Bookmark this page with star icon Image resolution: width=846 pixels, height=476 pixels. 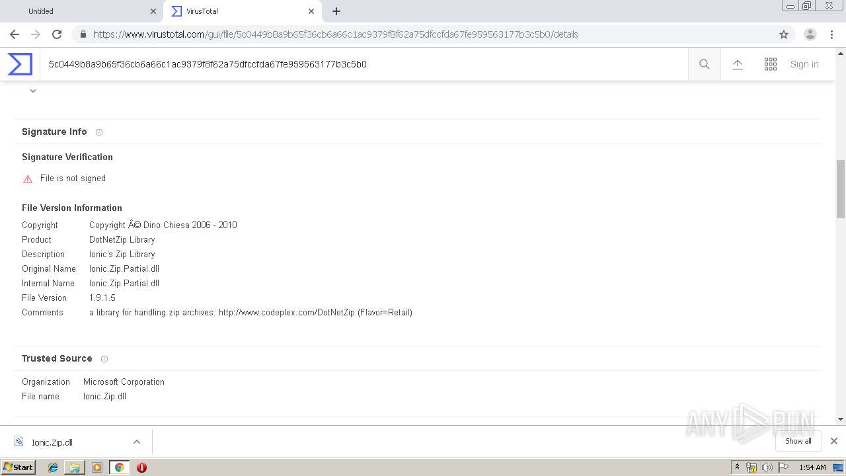[784, 34]
